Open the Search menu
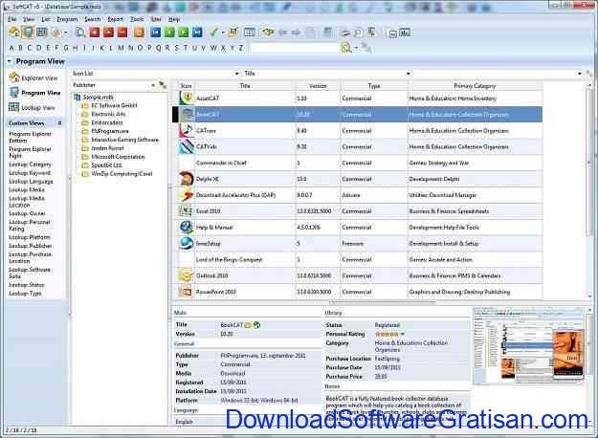 92,19
